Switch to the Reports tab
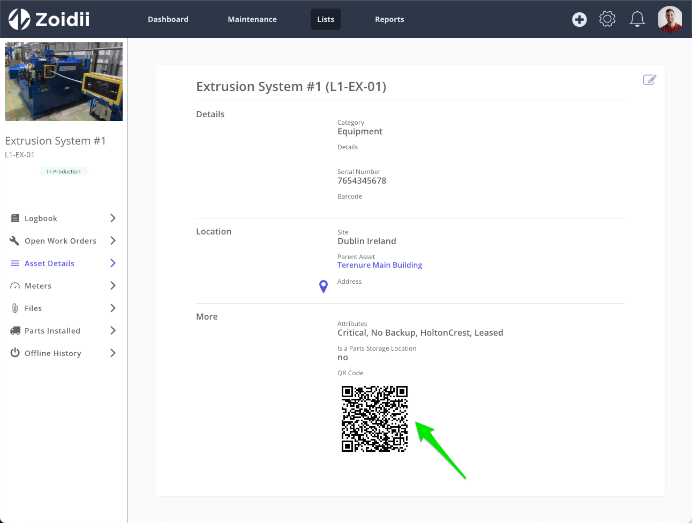 pyautogui.click(x=389, y=19)
